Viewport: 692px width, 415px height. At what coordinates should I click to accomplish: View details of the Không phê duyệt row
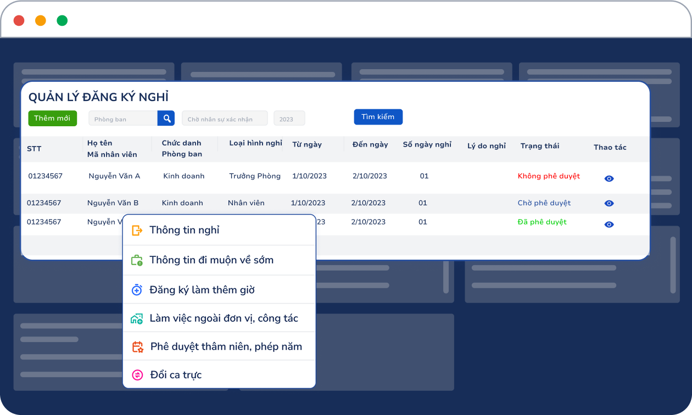609,178
